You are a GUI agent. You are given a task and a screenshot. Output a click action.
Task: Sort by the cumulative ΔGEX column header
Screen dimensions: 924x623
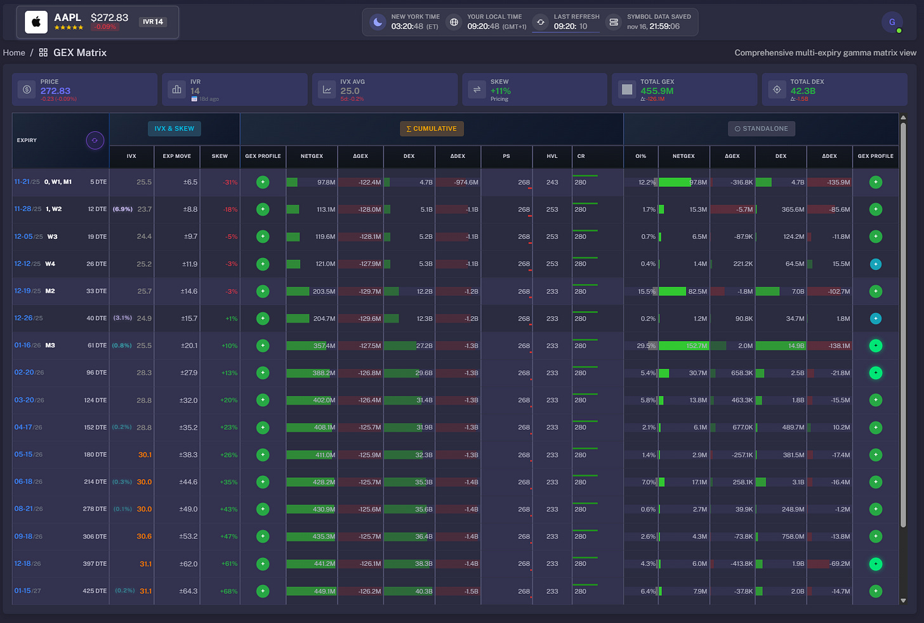pos(360,156)
